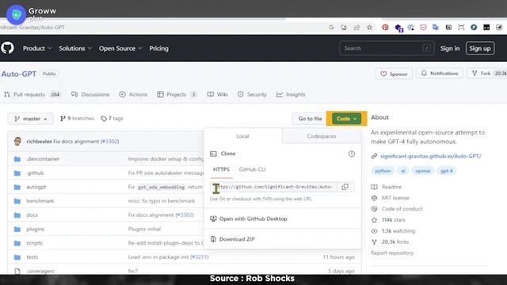Open the red Pinterest extension icon

[385, 28]
